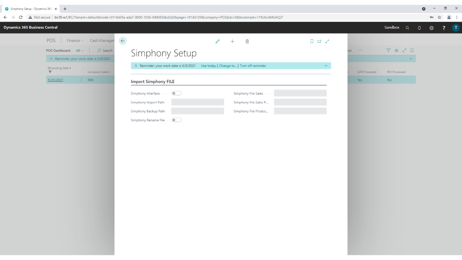Image resolution: width=462 pixels, height=260 pixels.
Task: Dismiss the background page's reminder notification
Action: coord(51,58)
